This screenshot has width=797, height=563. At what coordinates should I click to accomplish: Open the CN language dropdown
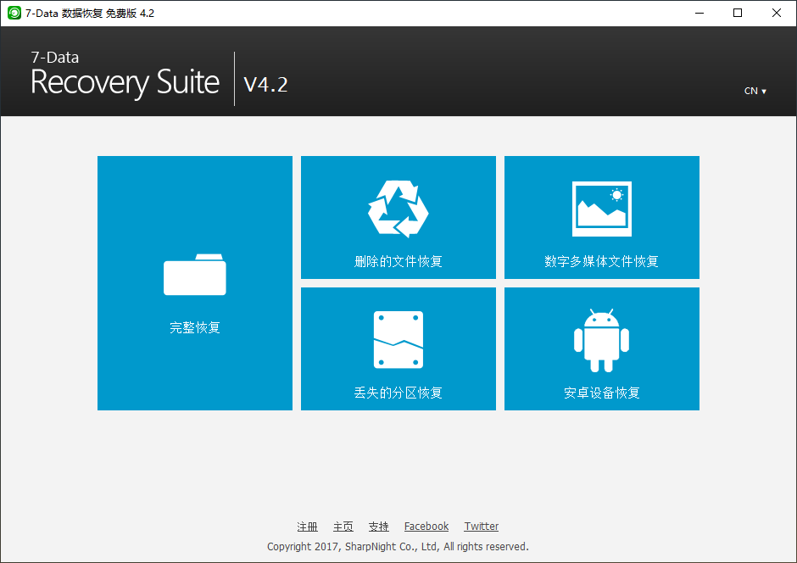click(x=755, y=91)
